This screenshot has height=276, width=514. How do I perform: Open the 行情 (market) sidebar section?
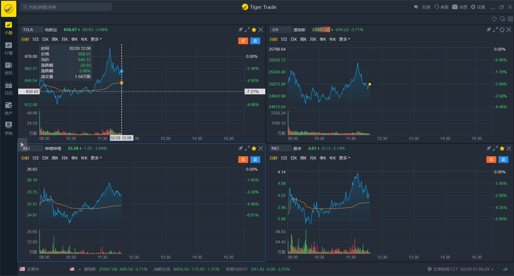point(9,49)
